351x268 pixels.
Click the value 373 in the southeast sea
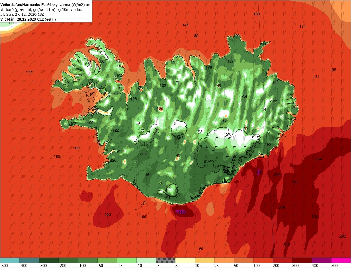[295, 182]
